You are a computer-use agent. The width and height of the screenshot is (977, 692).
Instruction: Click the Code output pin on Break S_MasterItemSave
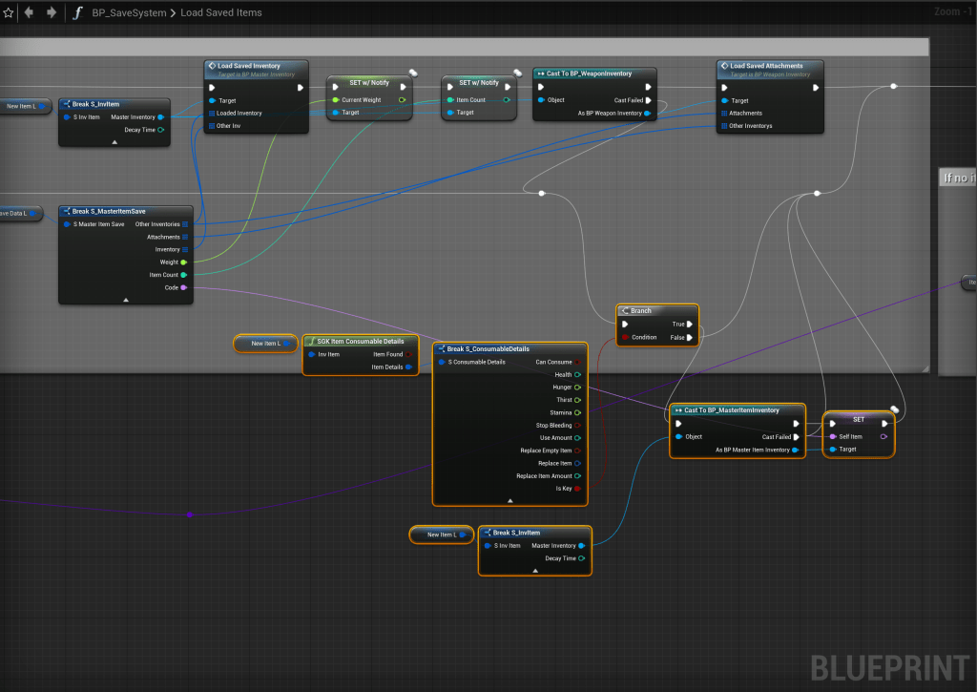pyautogui.click(x=183, y=287)
